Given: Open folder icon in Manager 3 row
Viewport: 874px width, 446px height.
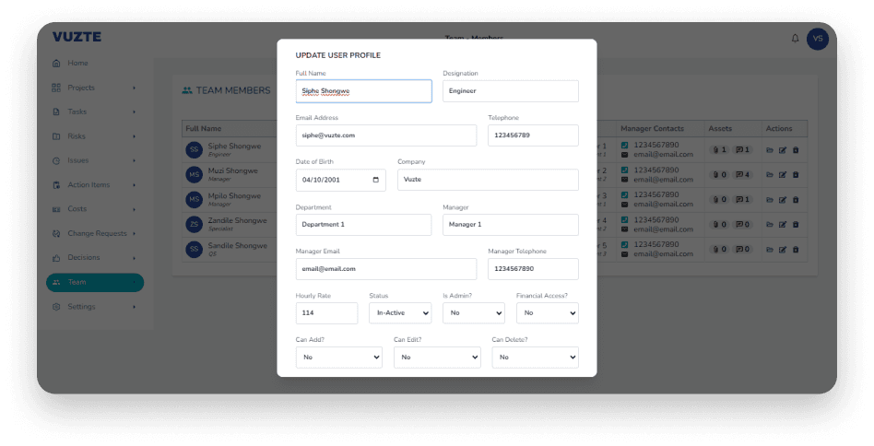Looking at the screenshot, I should coord(770,199).
